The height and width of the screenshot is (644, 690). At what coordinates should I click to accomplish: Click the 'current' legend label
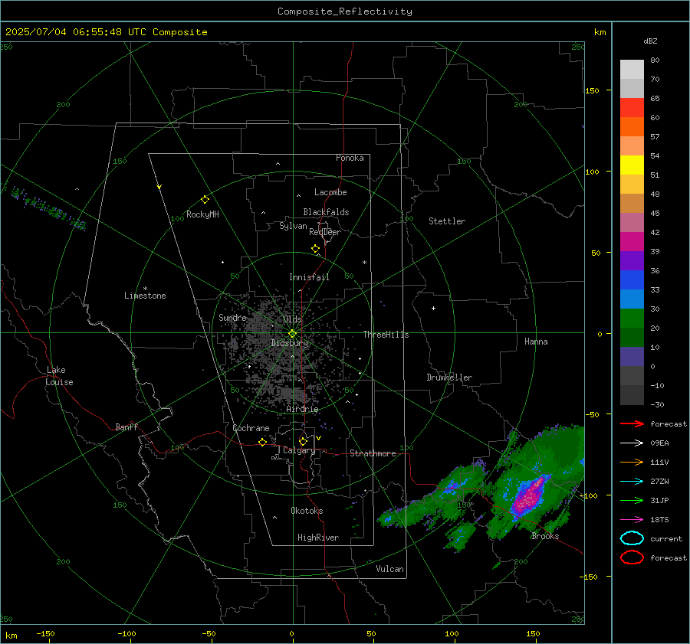(x=666, y=538)
